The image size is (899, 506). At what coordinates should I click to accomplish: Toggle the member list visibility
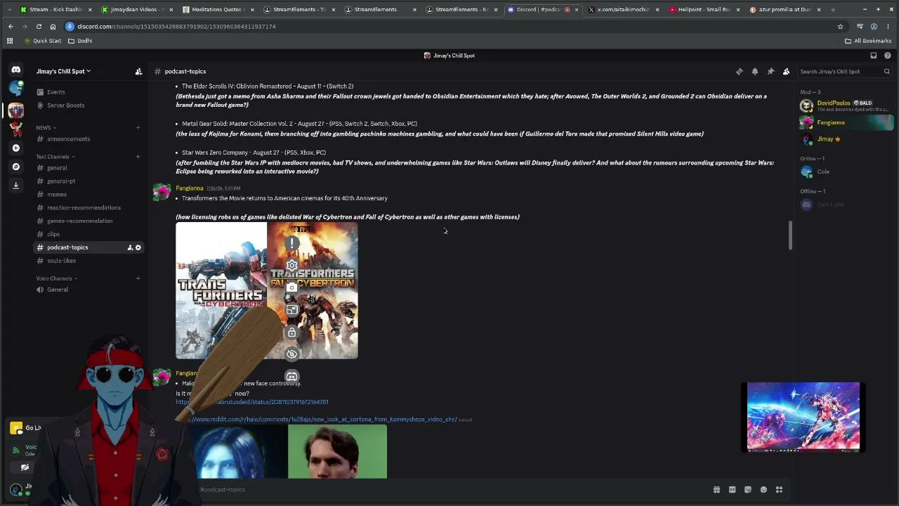(786, 72)
